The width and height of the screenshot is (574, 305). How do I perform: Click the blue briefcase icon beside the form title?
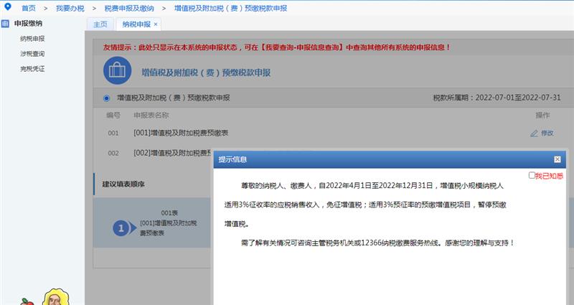(117, 72)
